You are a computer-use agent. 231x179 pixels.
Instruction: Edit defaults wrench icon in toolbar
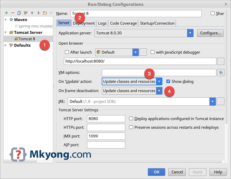click(26, 13)
